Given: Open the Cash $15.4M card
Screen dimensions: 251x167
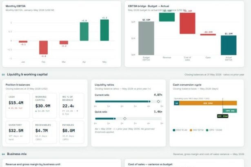Looking at the screenshot, I should (18, 105).
